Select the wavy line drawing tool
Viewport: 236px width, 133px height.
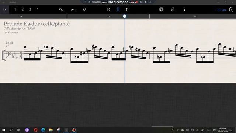click(x=61, y=10)
